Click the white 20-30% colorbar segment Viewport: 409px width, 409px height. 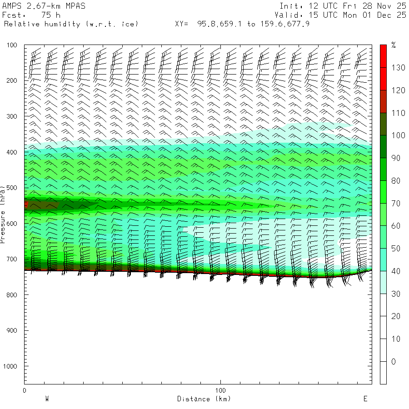(383, 305)
